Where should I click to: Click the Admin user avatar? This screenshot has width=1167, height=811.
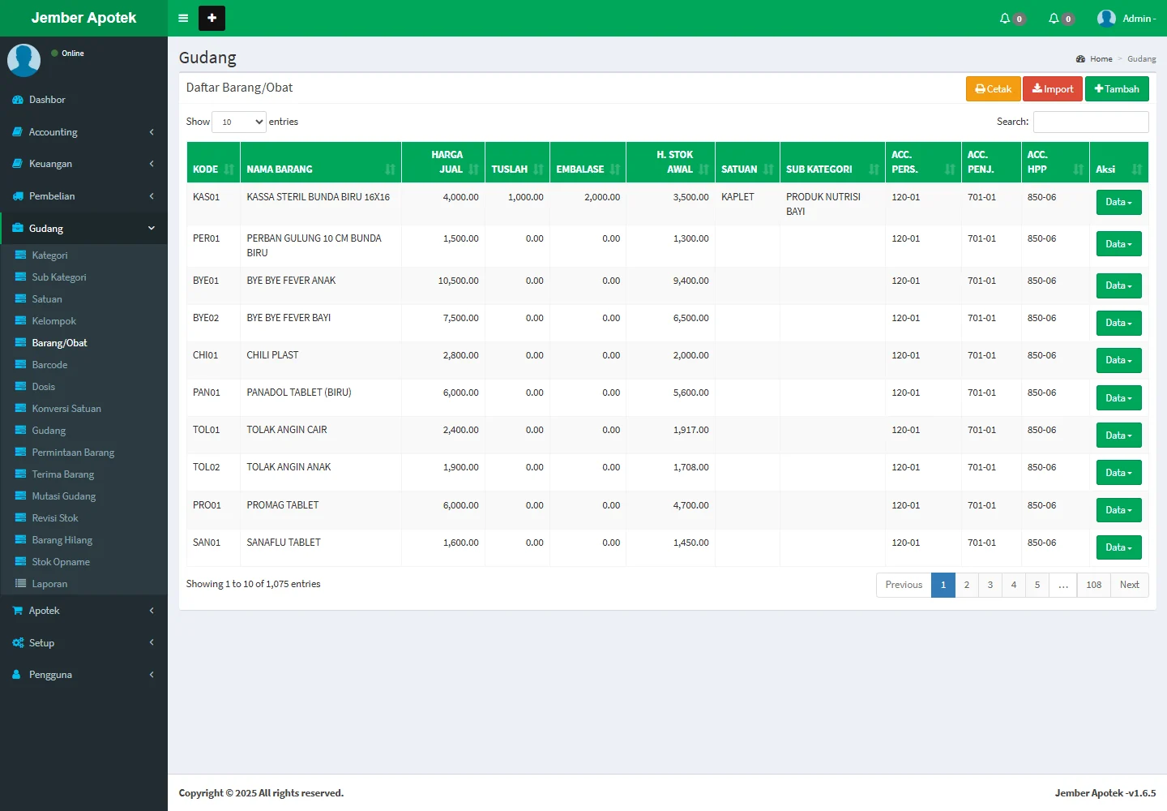pyautogui.click(x=1106, y=18)
